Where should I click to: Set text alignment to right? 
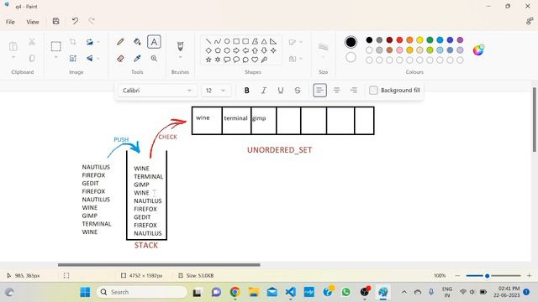click(x=353, y=91)
